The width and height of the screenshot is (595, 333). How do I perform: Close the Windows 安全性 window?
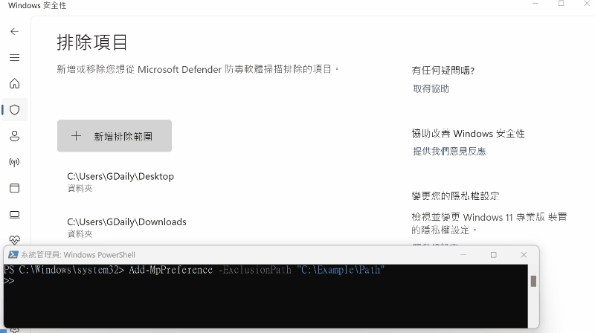[587, 4]
